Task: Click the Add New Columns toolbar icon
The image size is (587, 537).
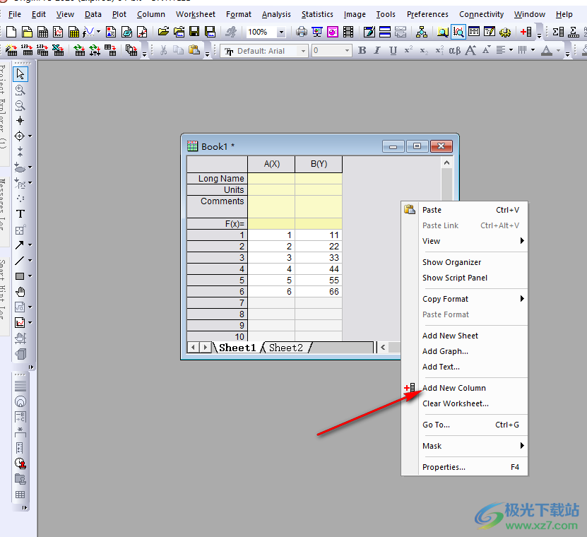Action: point(526,33)
